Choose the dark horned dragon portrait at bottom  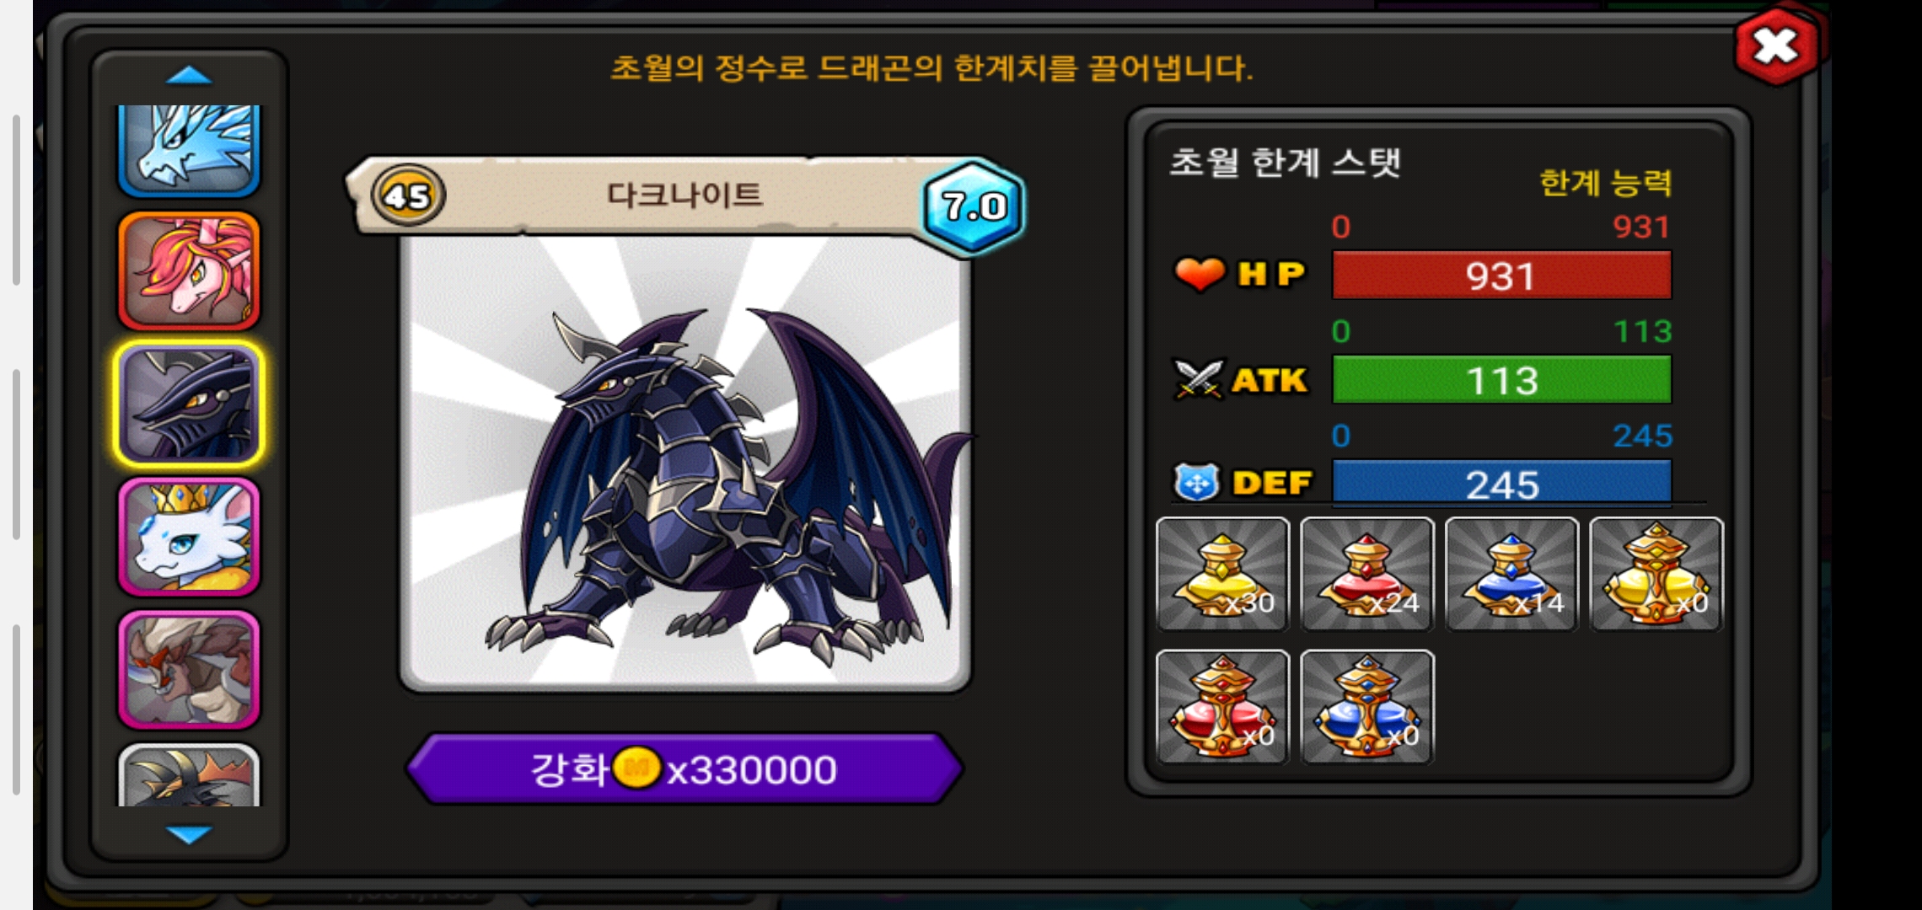189,775
